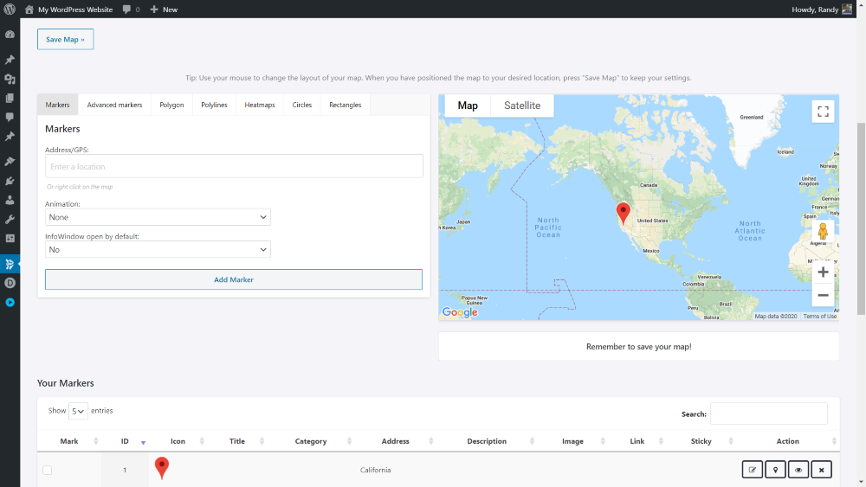The height and width of the screenshot is (487, 866).
Task: Sort table by Image column
Action: coord(572,441)
